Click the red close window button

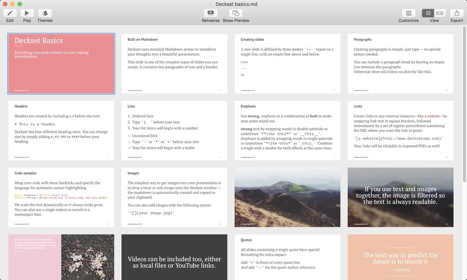pyautogui.click(x=5, y=4)
